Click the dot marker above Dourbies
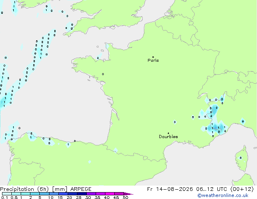Image resolution: width=257 pixels, height=199 pixels. coord(168,133)
